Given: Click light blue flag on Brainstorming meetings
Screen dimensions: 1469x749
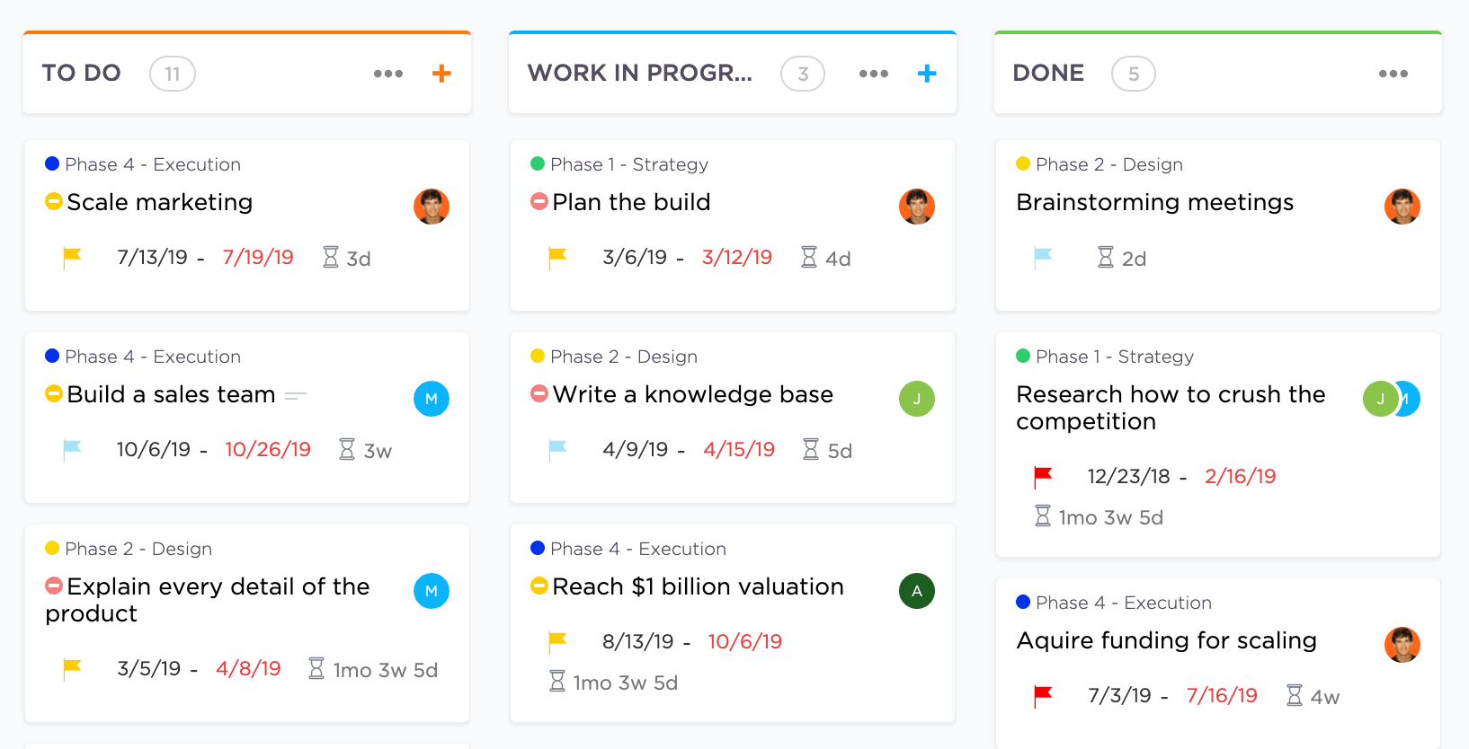Looking at the screenshot, I should click(1043, 258).
